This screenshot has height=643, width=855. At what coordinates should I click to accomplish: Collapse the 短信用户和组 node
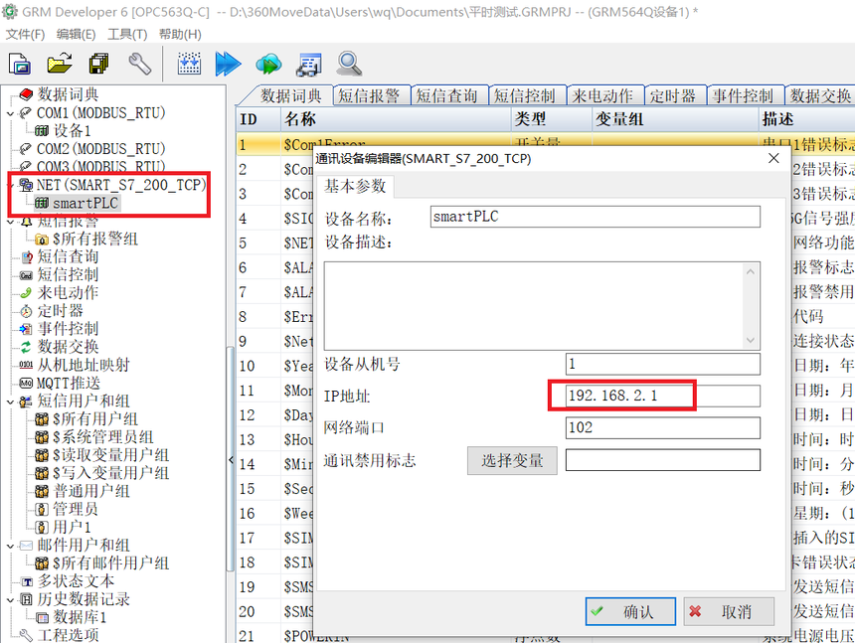[x=10, y=402]
